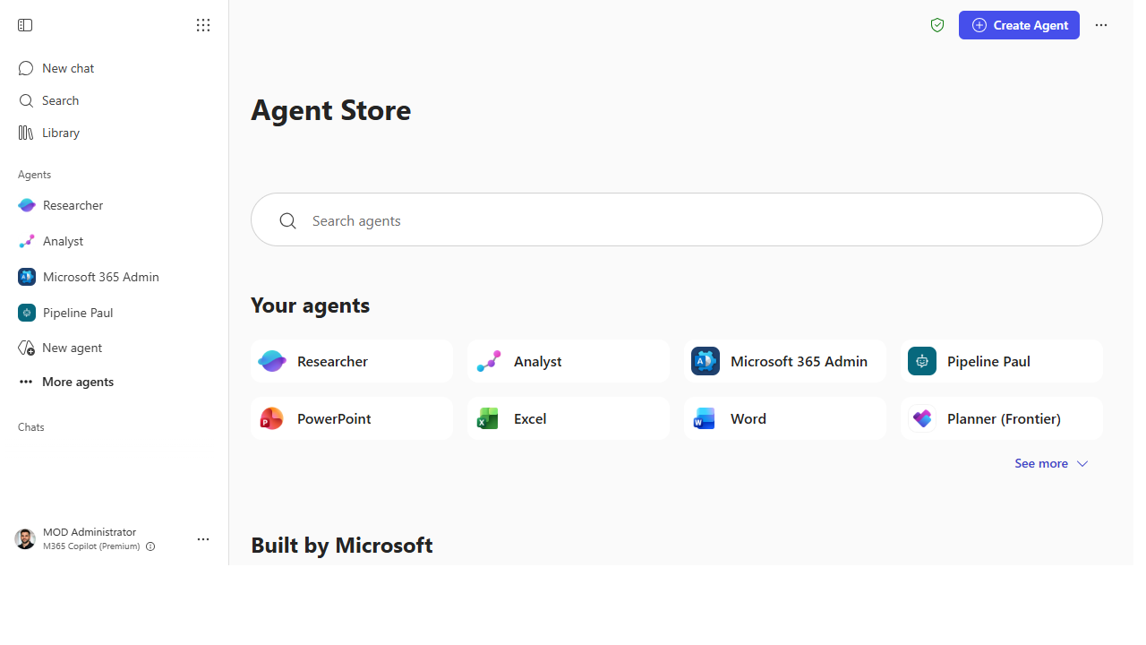Click the Pipeline Paul sidebar icon

click(x=27, y=313)
